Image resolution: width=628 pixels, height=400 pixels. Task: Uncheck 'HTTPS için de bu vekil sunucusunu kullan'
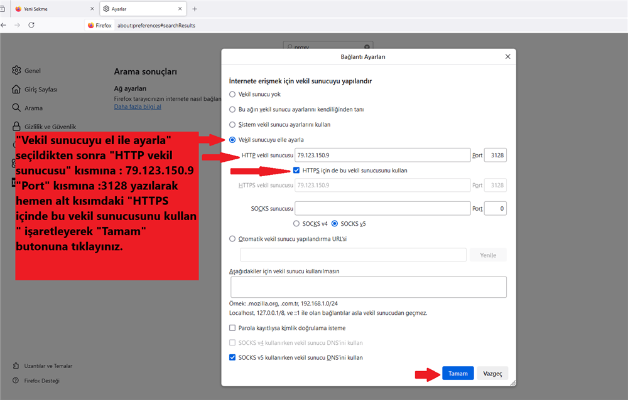point(296,171)
